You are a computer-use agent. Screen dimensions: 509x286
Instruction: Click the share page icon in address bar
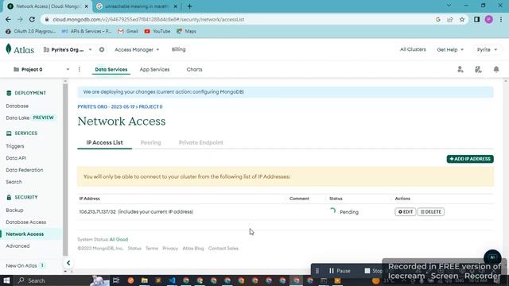pyautogui.click(x=450, y=19)
